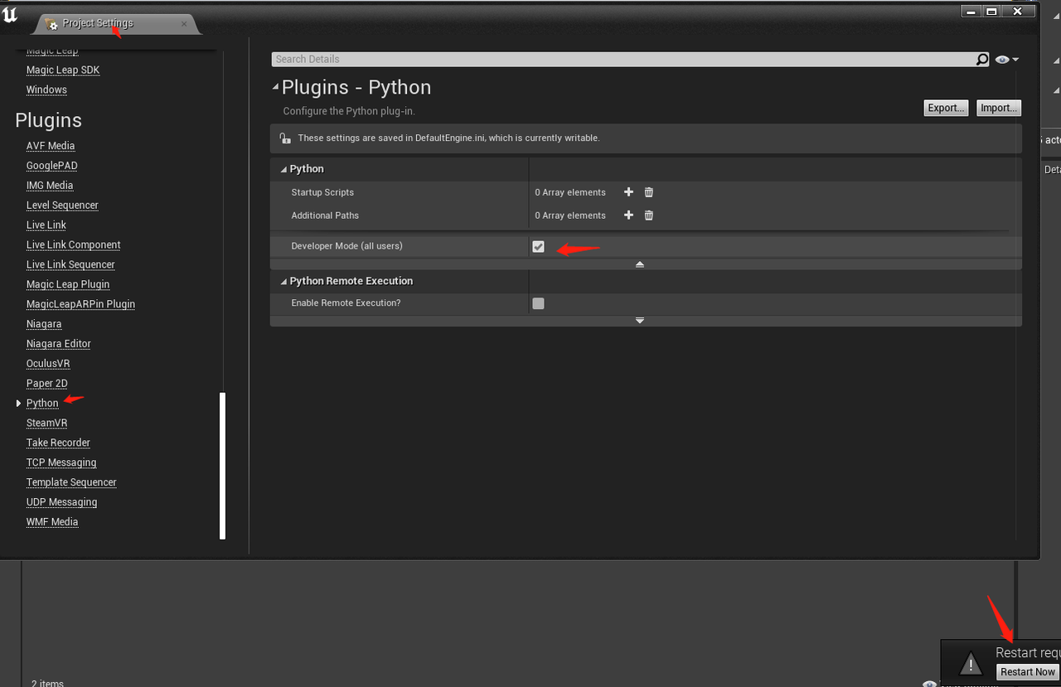Open the view options eye dropdown
The height and width of the screenshot is (687, 1061).
pos(1007,60)
